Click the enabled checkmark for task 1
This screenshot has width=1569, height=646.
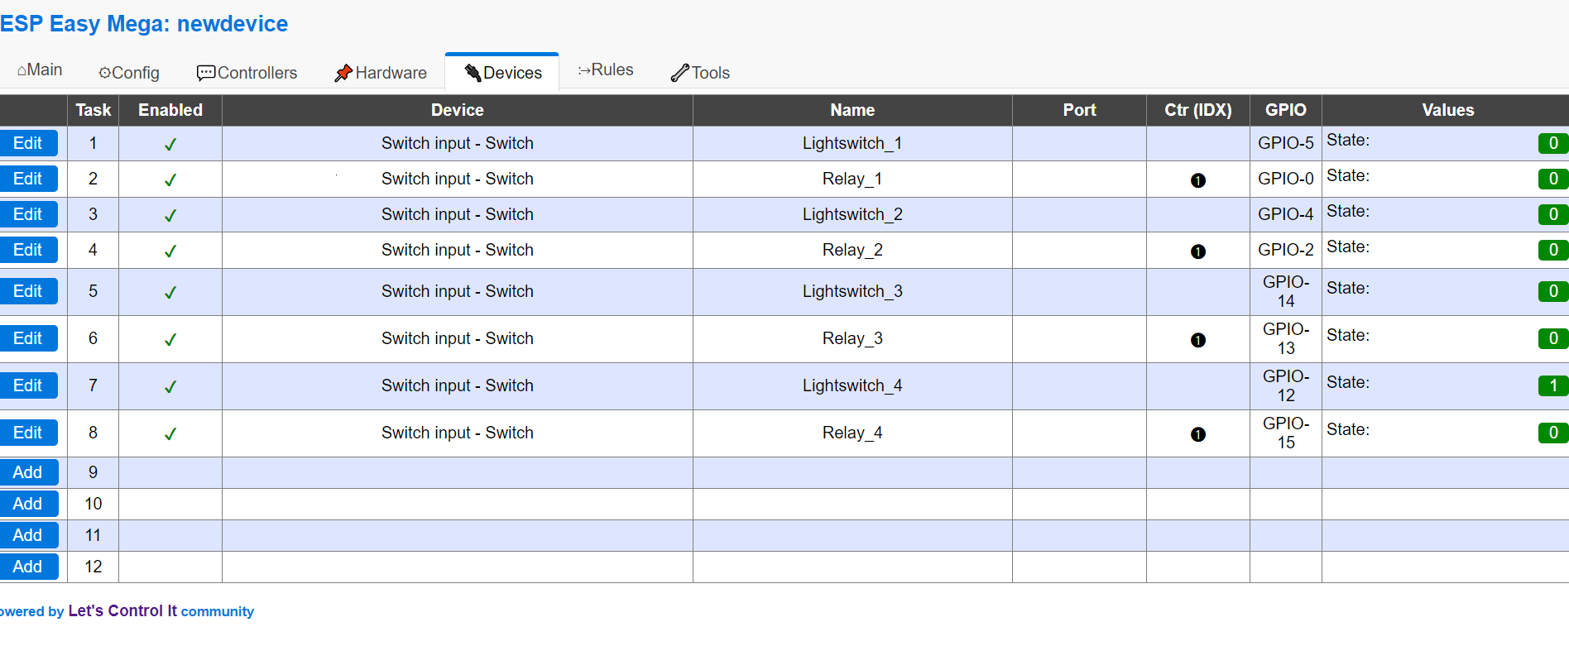pos(170,145)
